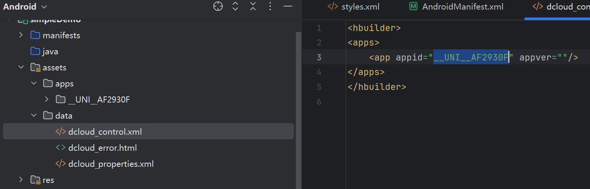Viewport: 590px width, 189px height.
Task: Expand the __UNI__AF2930F folder chevron
Action: tap(47, 99)
